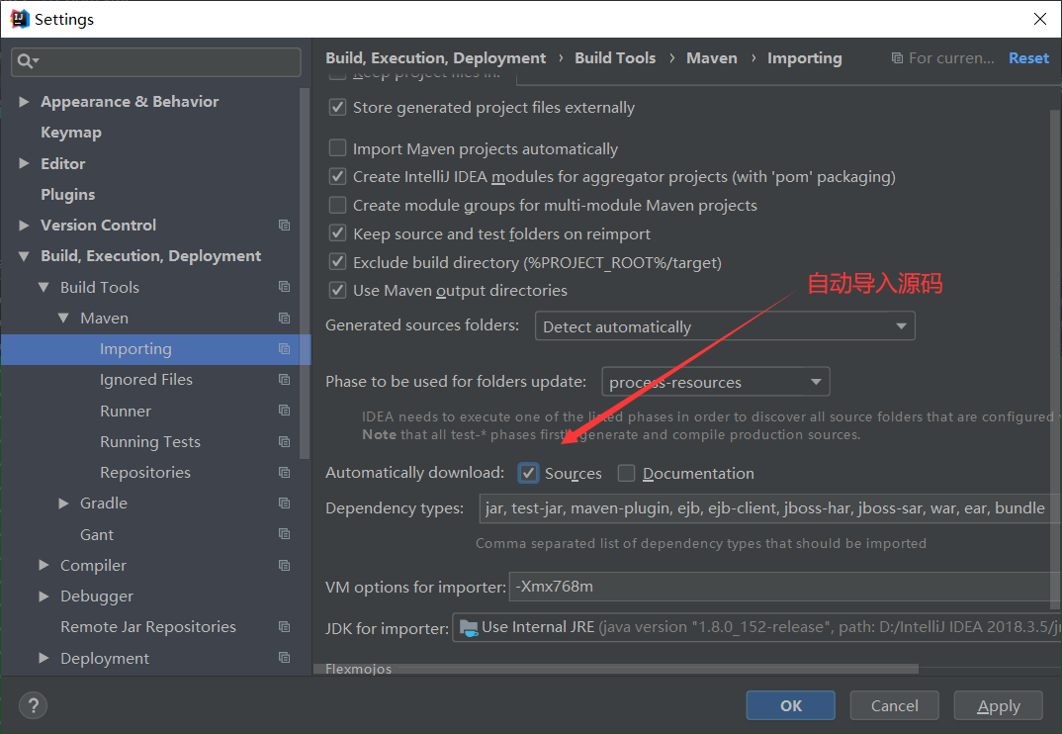Expand the Editor node arrow
This screenshot has width=1062, height=734.
point(24,163)
